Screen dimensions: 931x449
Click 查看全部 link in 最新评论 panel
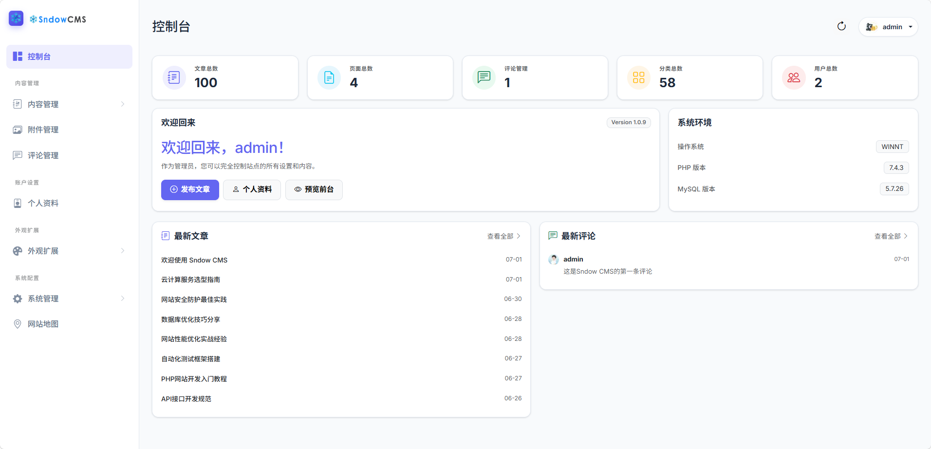(891, 236)
